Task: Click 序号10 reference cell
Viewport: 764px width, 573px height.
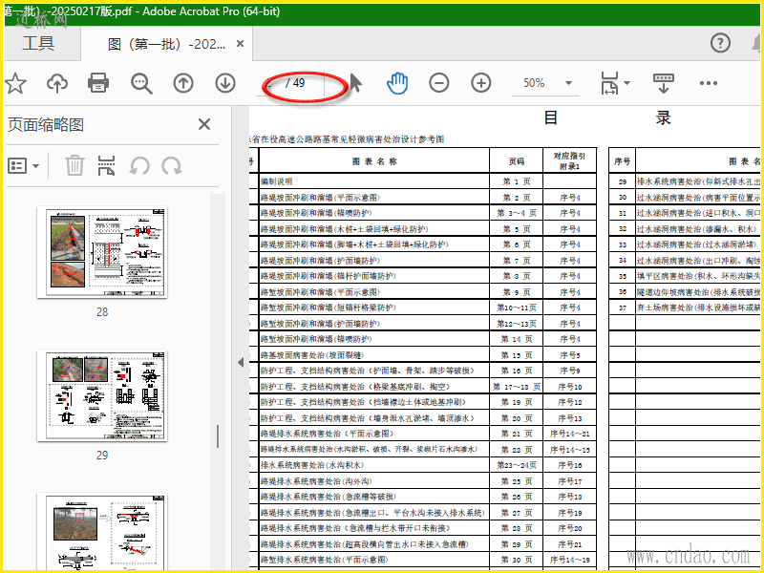Action: [x=569, y=387]
